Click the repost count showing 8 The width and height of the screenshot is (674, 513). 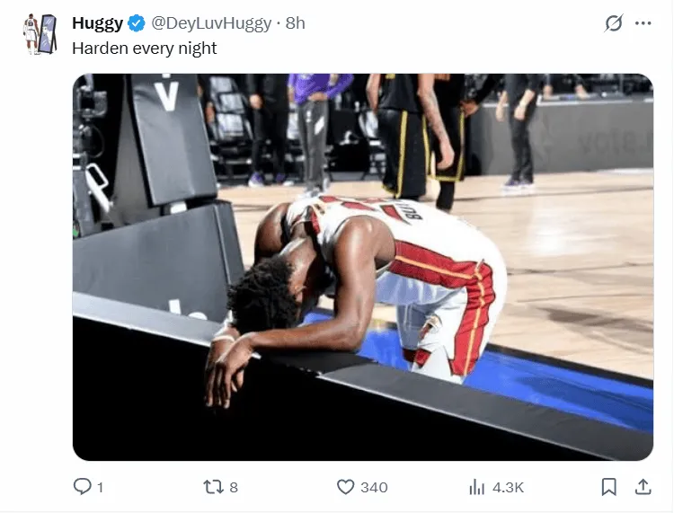[234, 488]
